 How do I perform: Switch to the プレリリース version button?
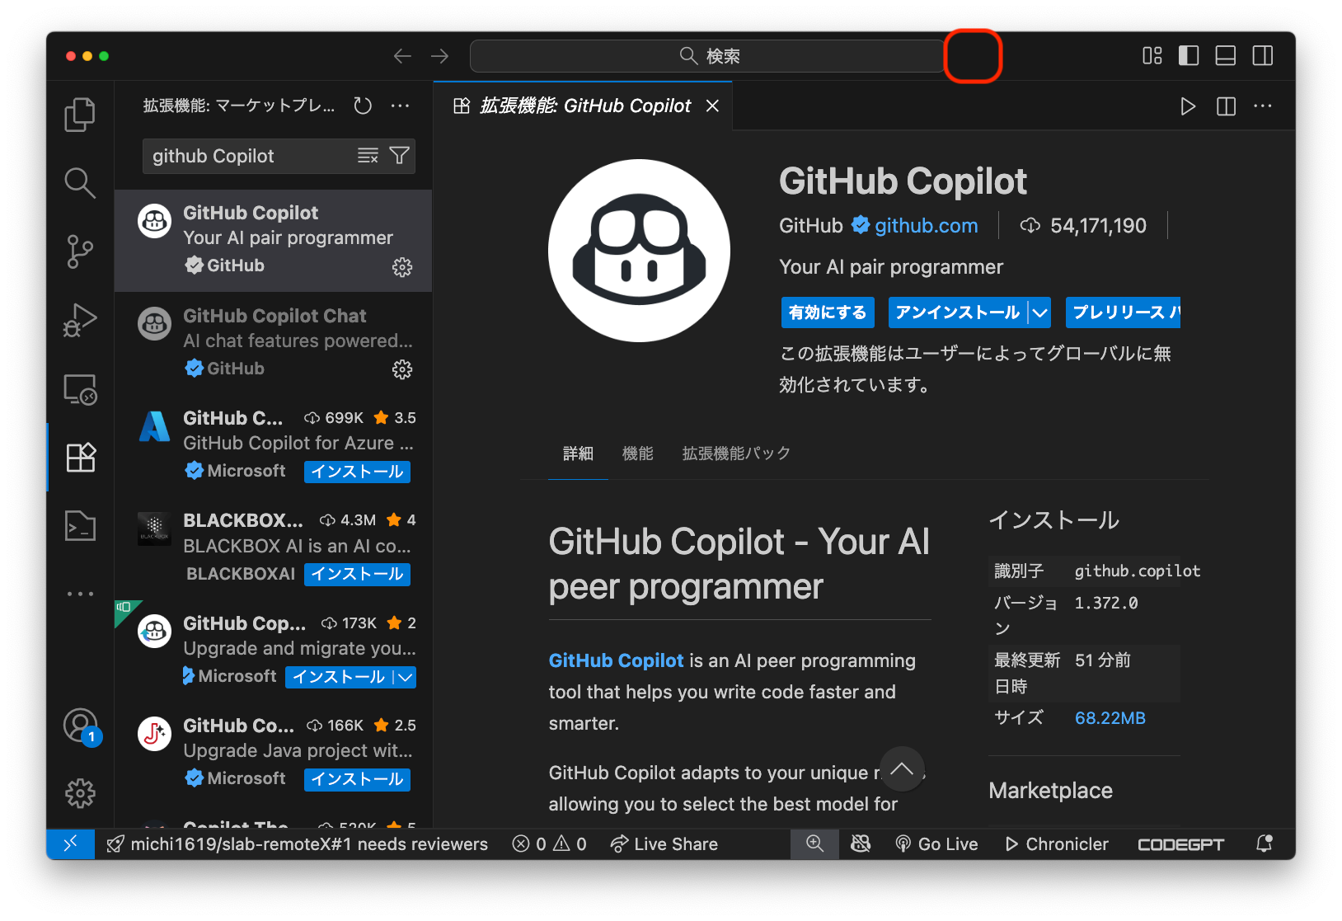click(1123, 312)
